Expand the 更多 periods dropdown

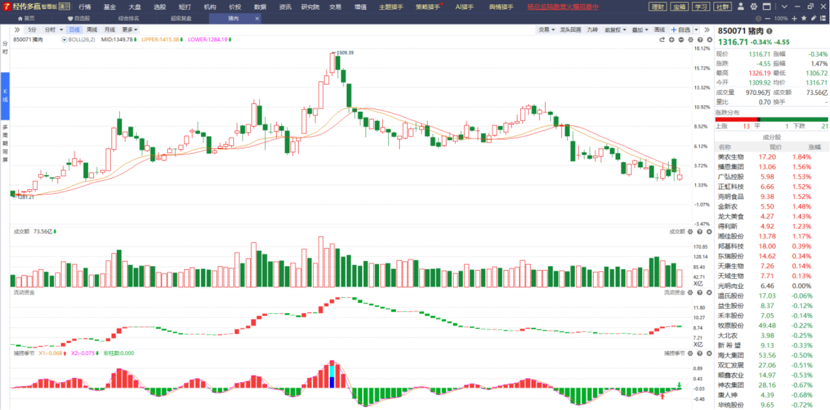pos(130,29)
